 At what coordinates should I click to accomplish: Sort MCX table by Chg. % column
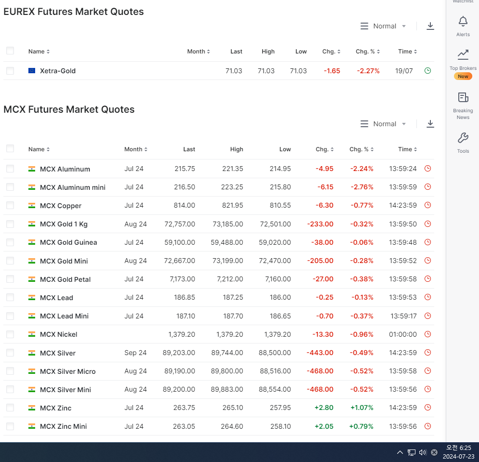pyautogui.click(x=362, y=149)
